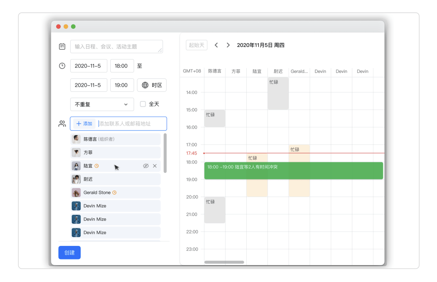Select 尉迟 attendee row
Screen dimensions: 437x282
(115, 179)
